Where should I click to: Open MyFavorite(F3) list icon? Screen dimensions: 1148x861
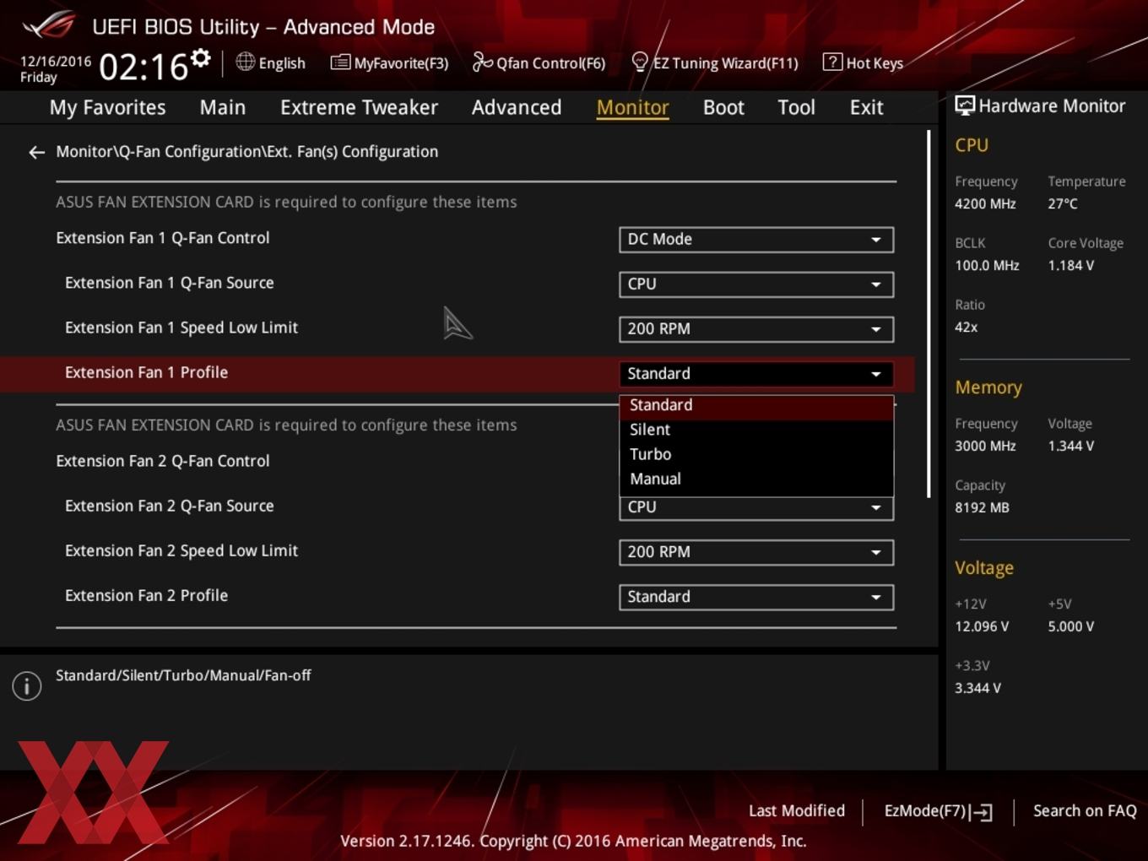(340, 62)
